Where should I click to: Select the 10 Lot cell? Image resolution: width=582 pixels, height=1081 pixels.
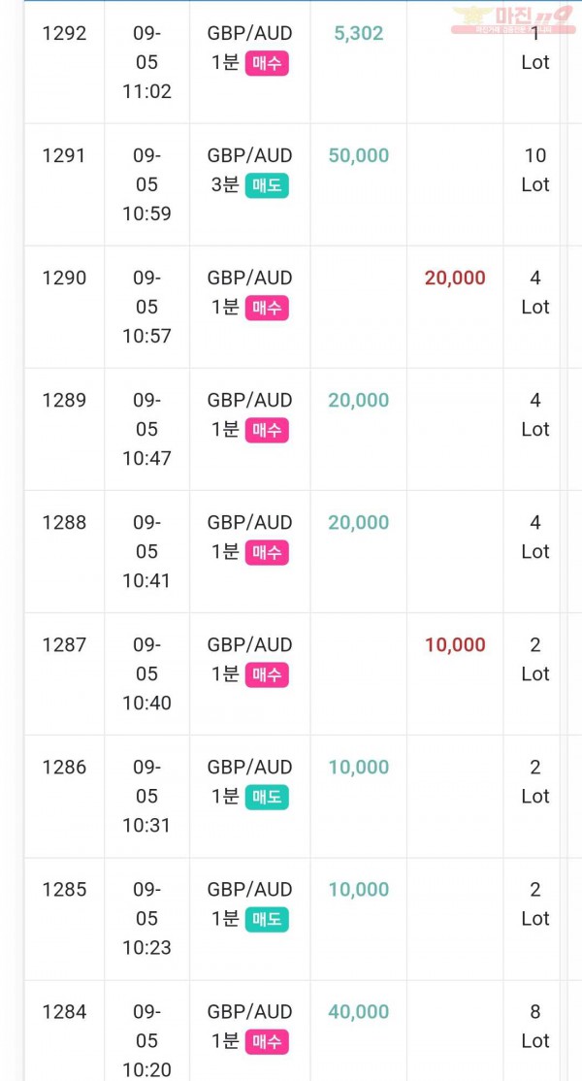coord(535,170)
